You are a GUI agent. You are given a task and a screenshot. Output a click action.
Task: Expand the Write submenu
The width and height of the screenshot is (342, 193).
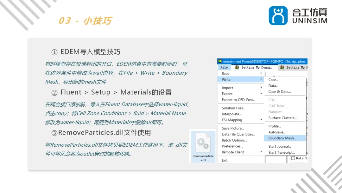coord(227,79)
